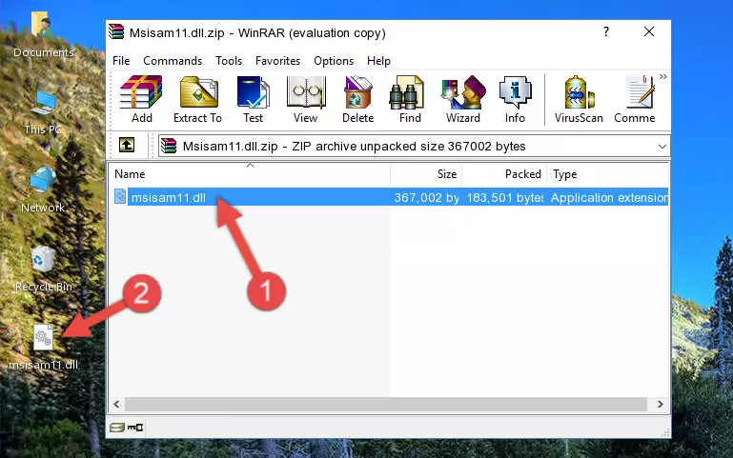
Task: Open the Options menu
Action: (334, 61)
